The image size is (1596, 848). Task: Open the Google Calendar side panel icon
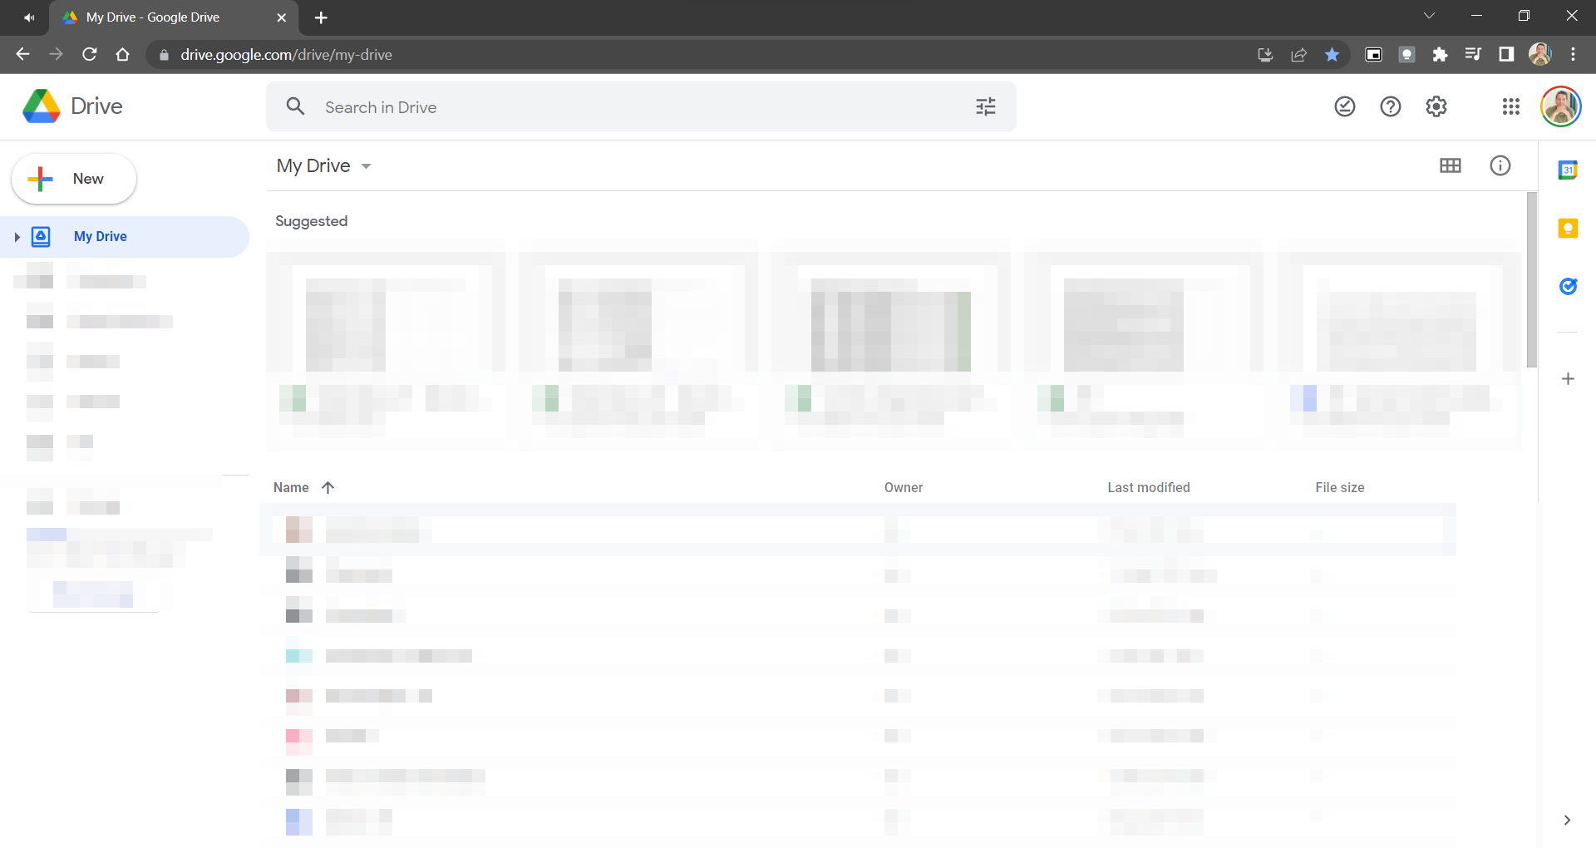coord(1568,170)
